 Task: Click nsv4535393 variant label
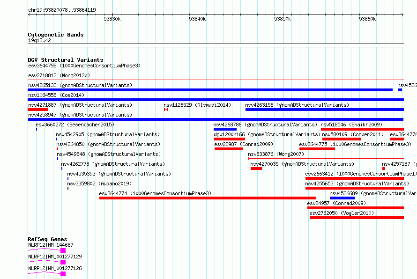point(119,174)
